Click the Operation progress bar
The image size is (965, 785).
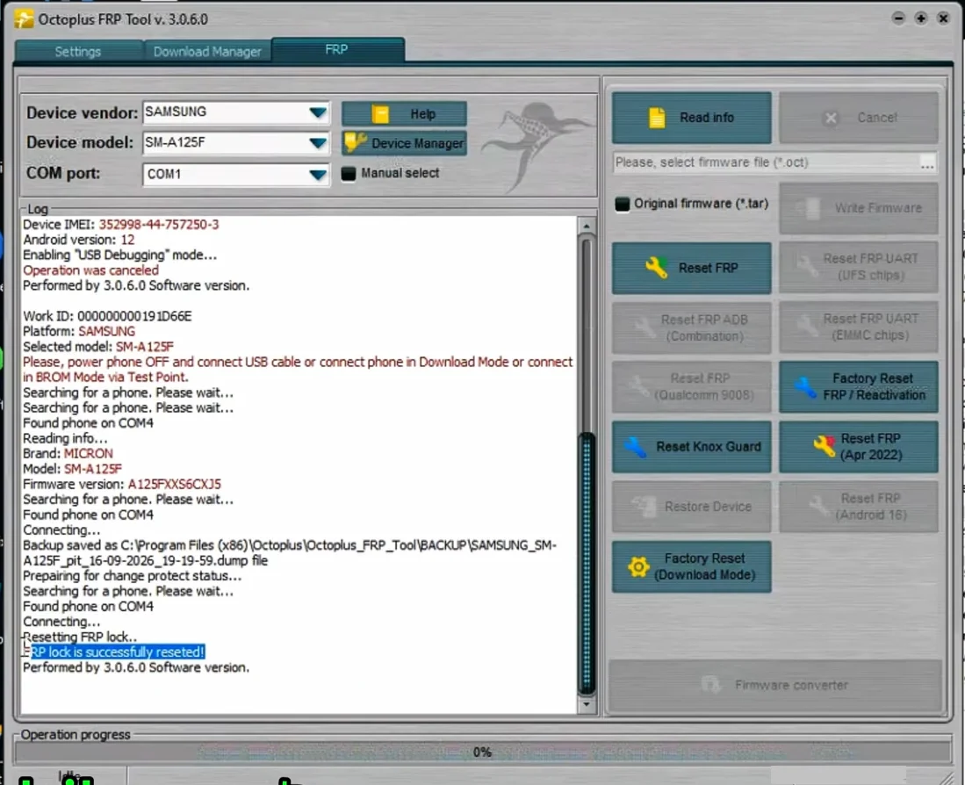(x=483, y=752)
